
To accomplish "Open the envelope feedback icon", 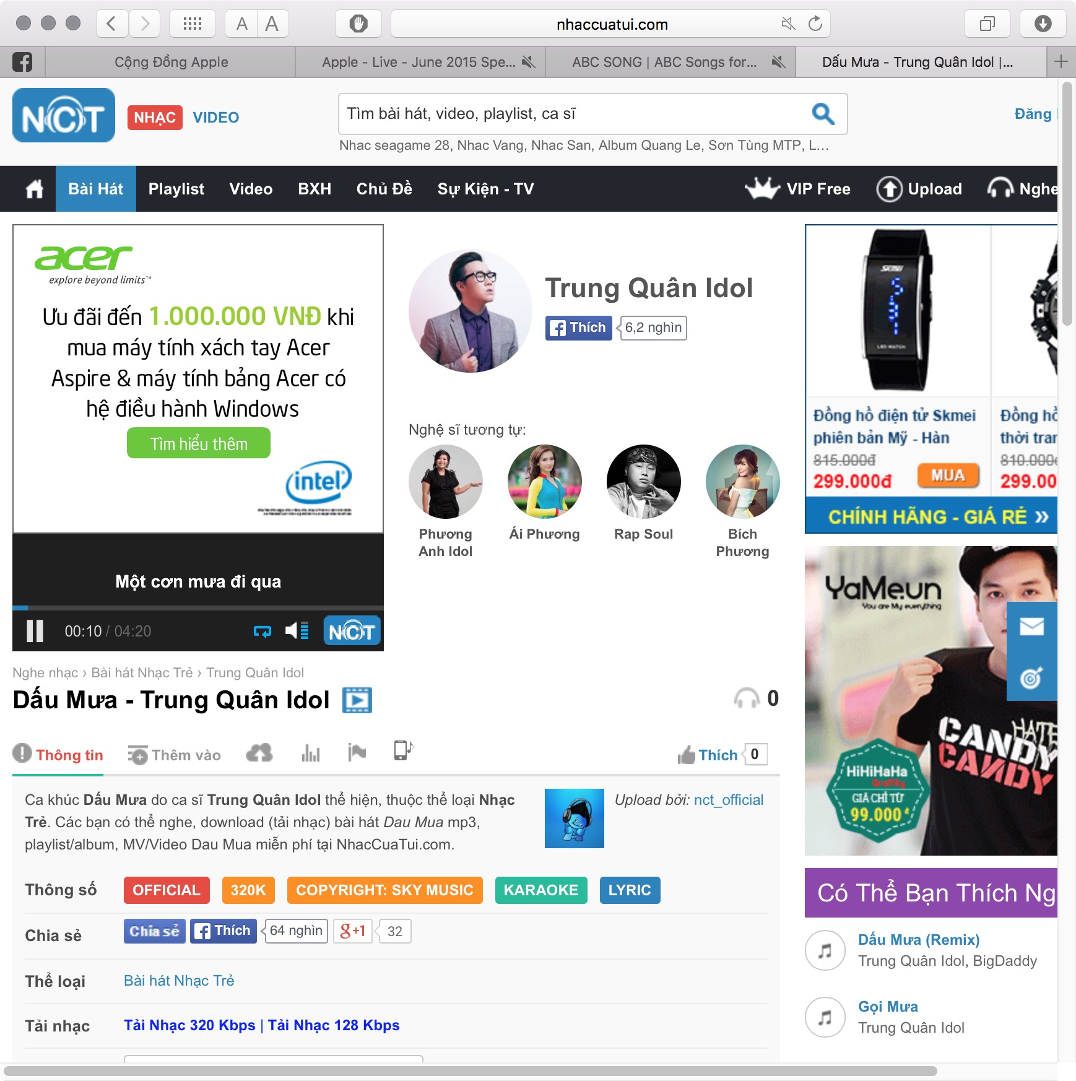I will pos(1031,627).
